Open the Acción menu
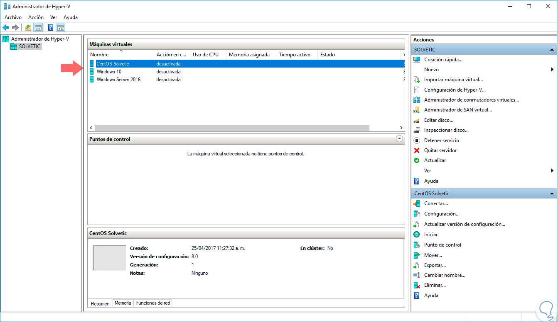This screenshot has width=558, height=322. 36,17
